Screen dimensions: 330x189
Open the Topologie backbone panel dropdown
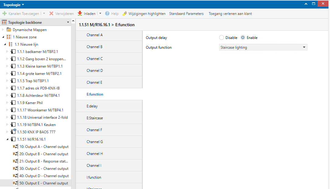click(68, 22)
